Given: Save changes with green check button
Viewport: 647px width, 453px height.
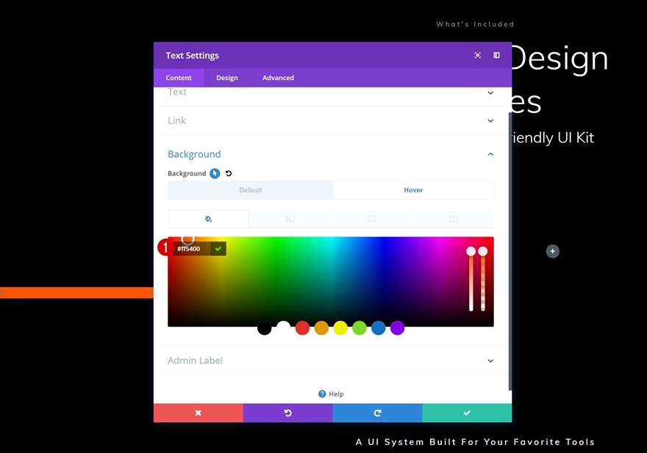Looking at the screenshot, I should coord(467,413).
